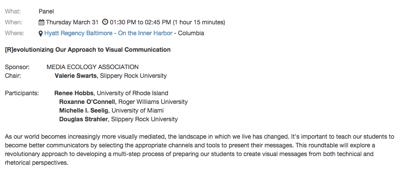Click Roger Williams University affiliation
The width and height of the screenshot is (405, 183).
pos(153,102)
